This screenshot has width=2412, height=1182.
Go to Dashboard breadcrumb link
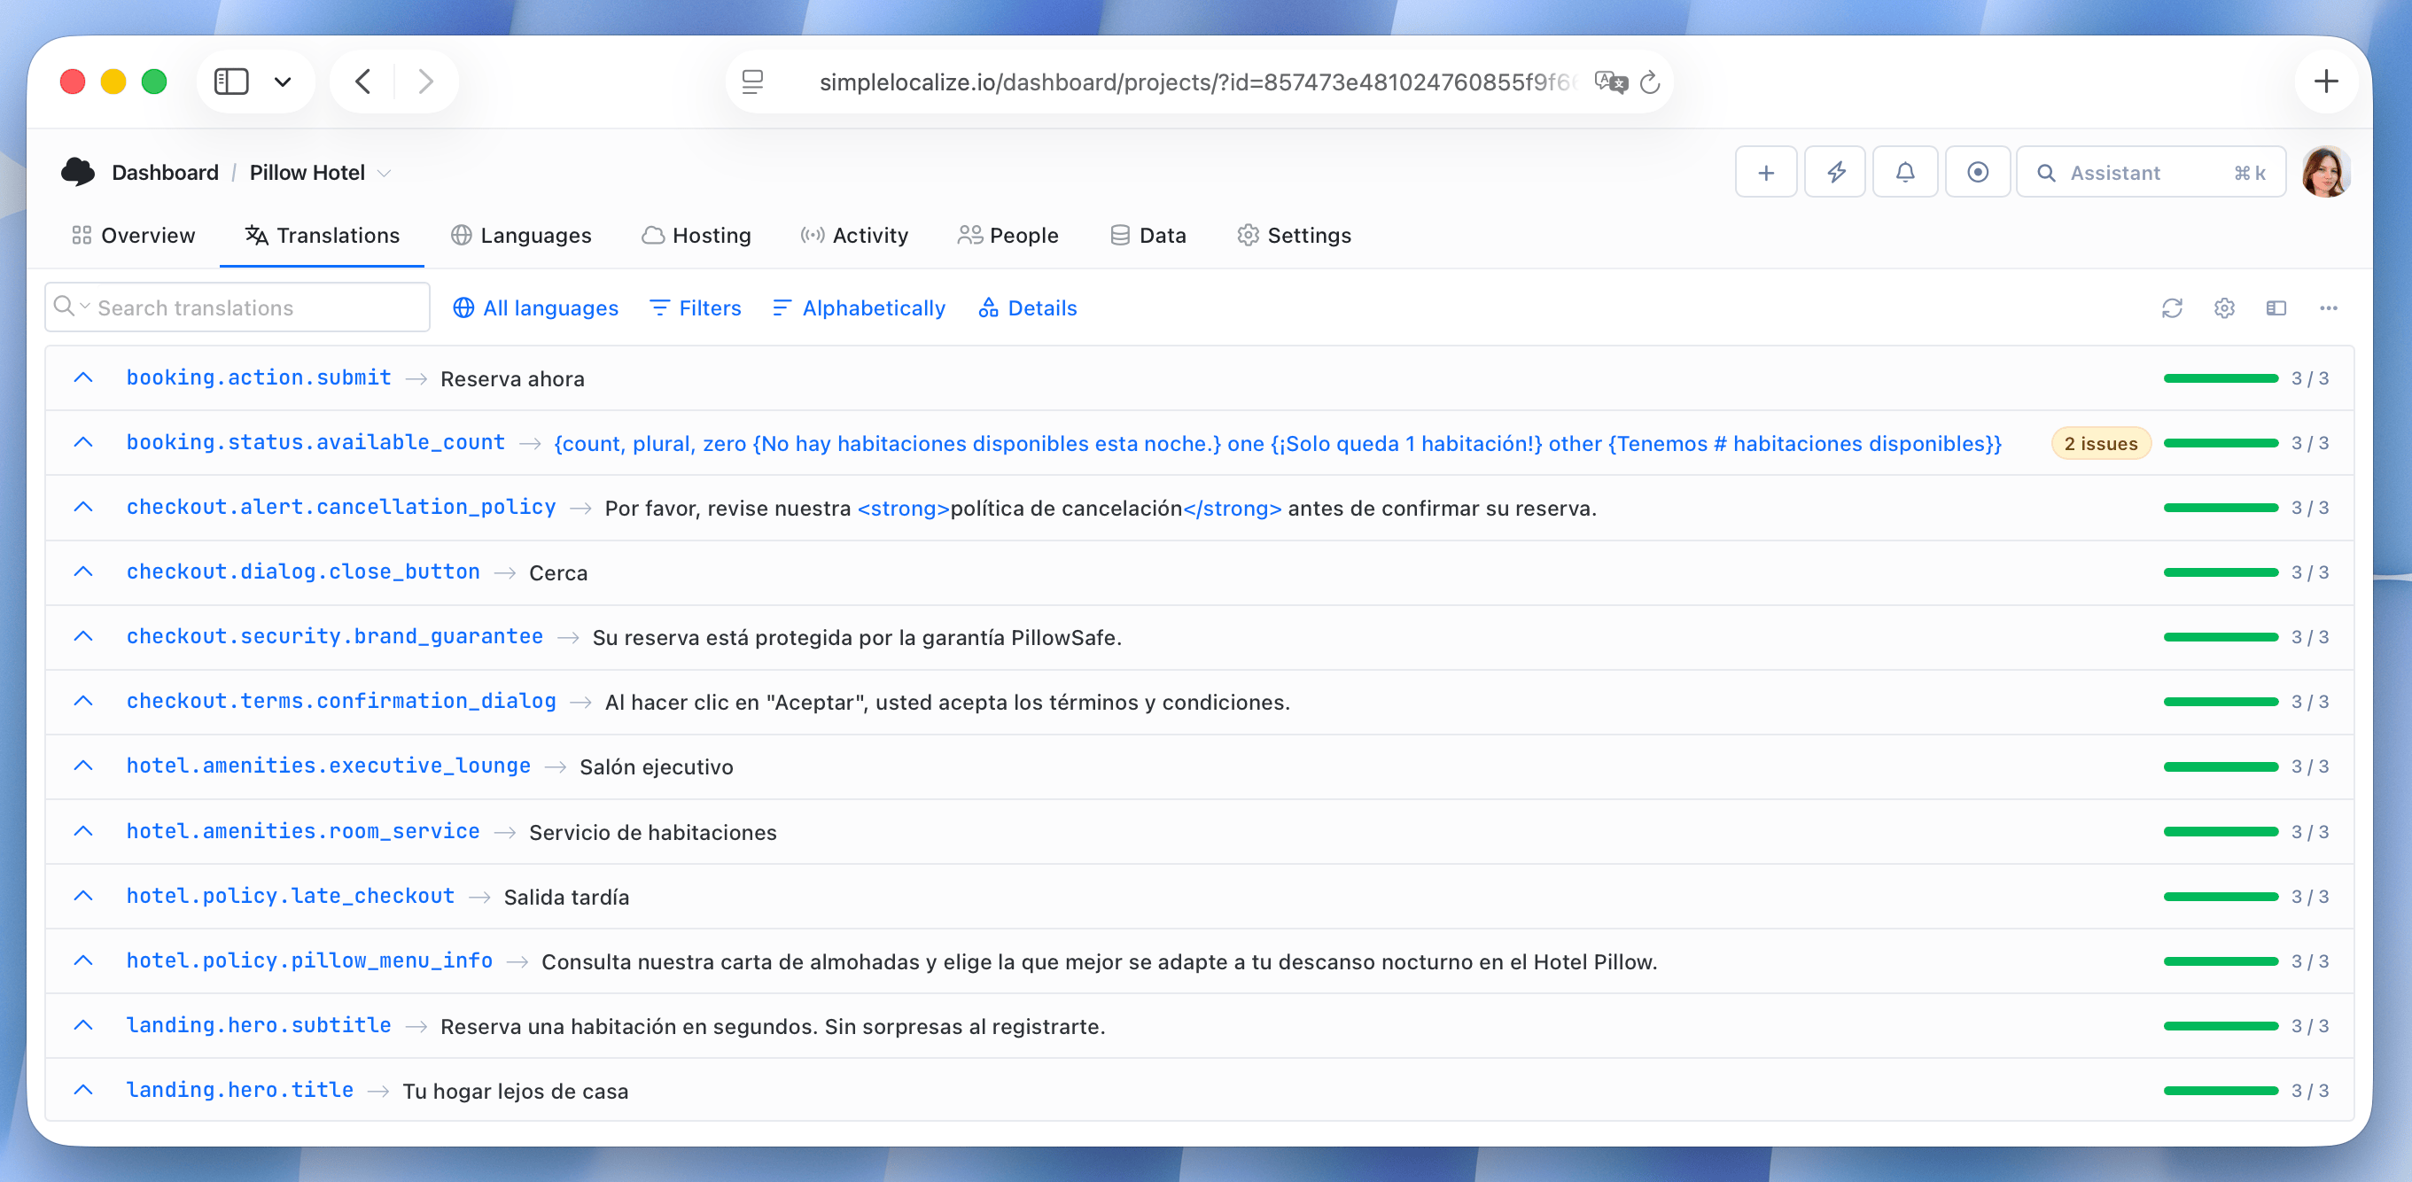point(165,172)
